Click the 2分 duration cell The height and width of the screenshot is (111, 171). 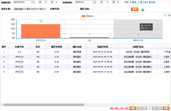[x=38, y=52]
